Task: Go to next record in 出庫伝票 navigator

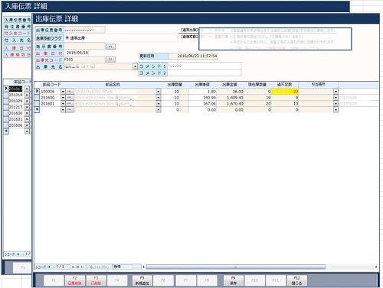Action: click(x=73, y=267)
